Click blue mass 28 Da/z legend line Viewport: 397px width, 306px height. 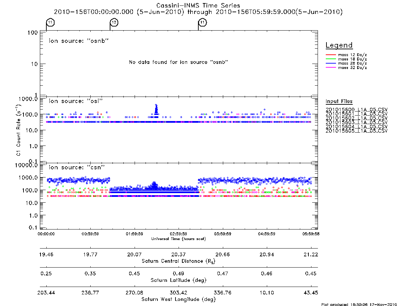pos(331,64)
